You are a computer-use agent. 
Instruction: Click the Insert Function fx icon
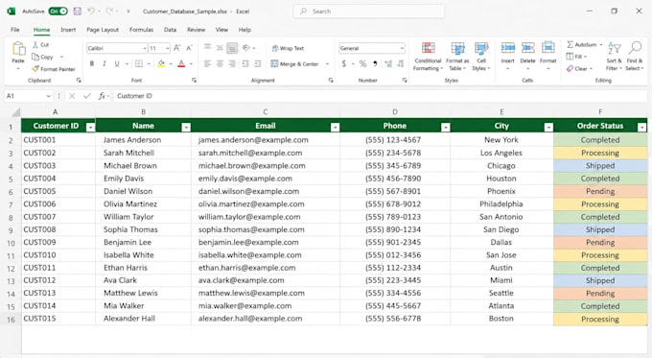click(x=102, y=96)
